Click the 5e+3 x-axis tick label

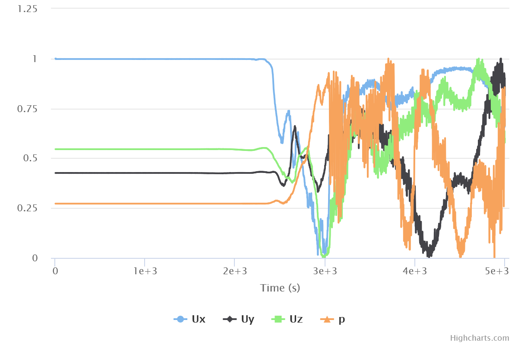click(497, 271)
